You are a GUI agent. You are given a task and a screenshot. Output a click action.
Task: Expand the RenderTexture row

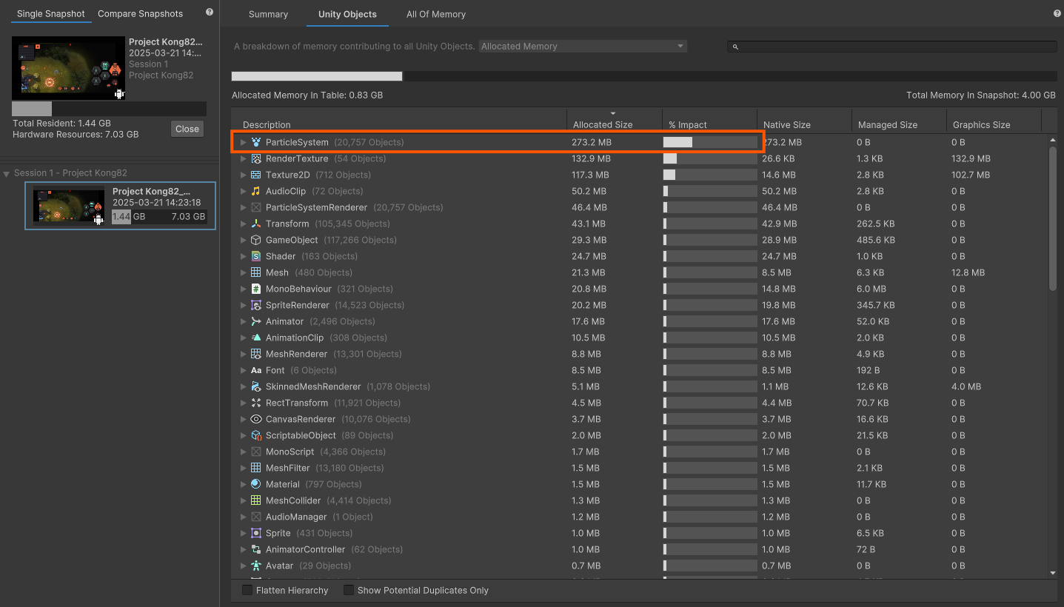243,158
